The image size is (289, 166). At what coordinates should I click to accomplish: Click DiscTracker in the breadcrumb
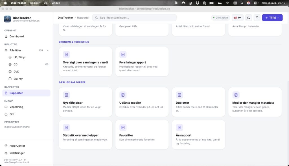pos(65,18)
